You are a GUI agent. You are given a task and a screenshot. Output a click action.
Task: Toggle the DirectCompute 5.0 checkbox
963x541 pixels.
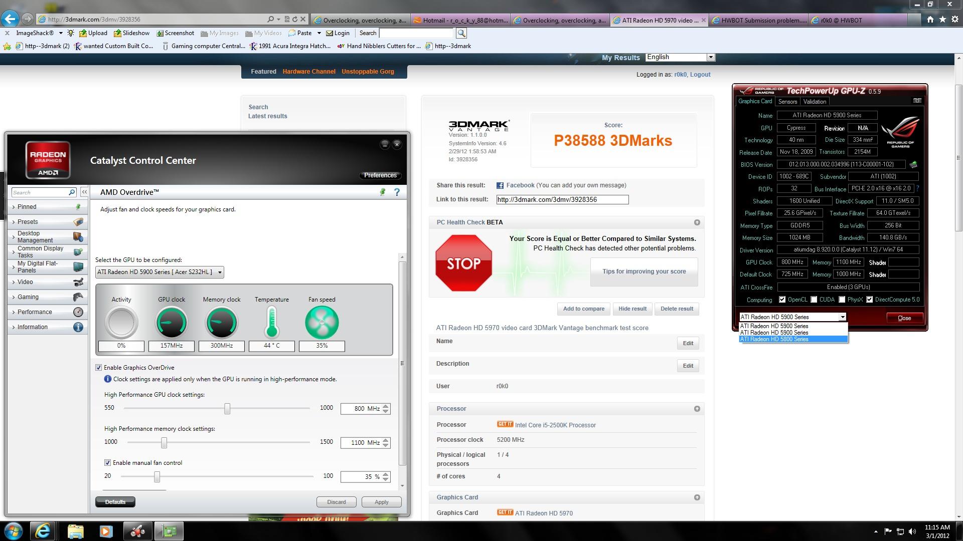pos(869,300)
